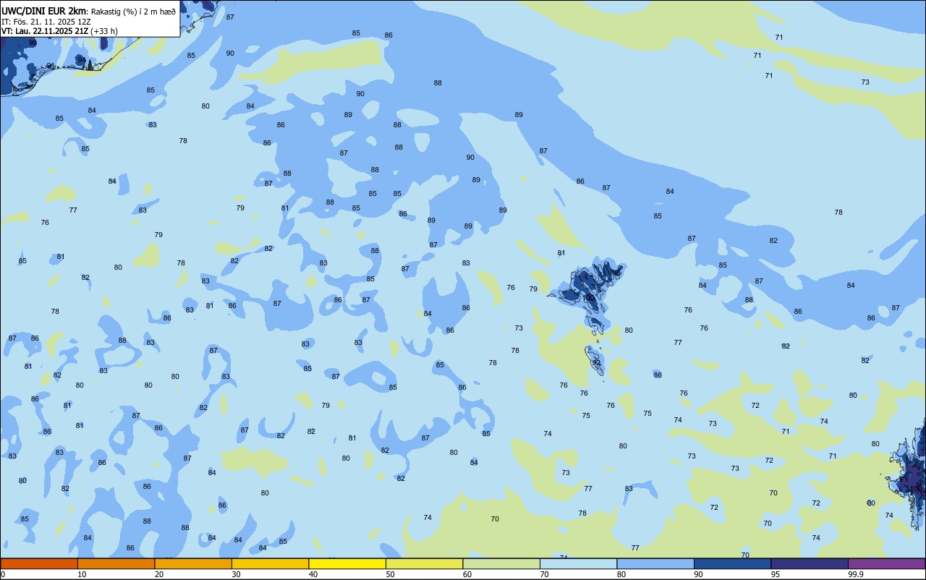
Task: Click the '50' tick label on the color scale
Action: 390,574
